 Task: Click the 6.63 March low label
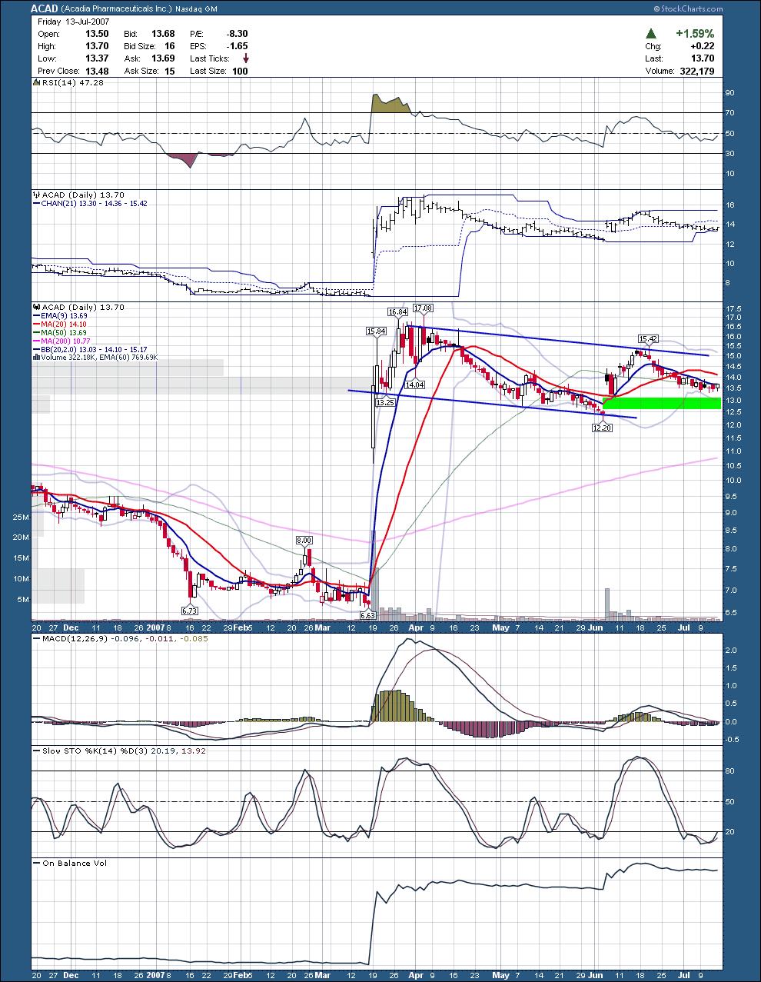tap(367, 615)
